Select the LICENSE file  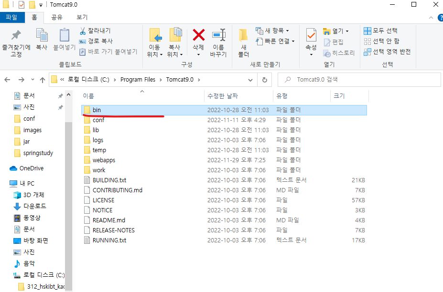click(224, 200)
